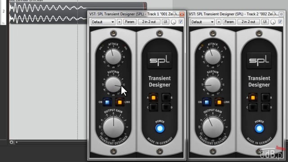Close the Track 1 Transient Designer window
Image resolution: width=288 pixels, height=162 pixels.
(x=182, y=14)
